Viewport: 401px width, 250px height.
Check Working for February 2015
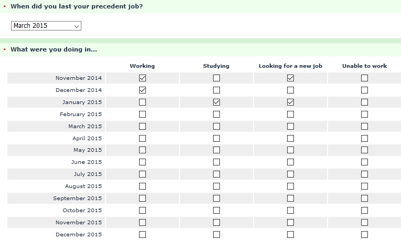point(142,114)
